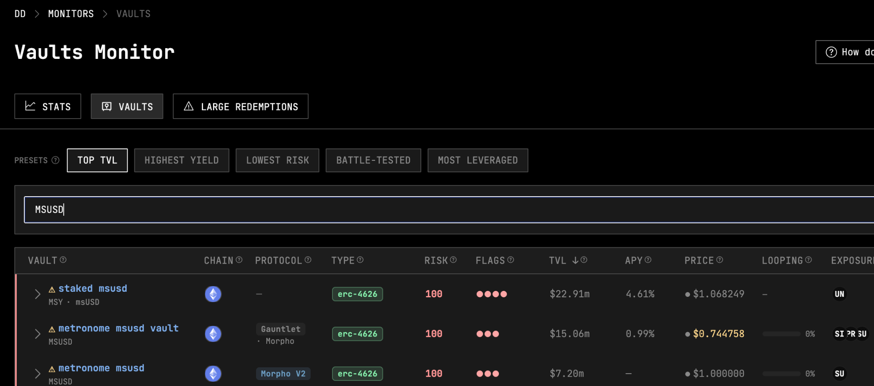Switch to the VAULTS tab

point(127,106)
